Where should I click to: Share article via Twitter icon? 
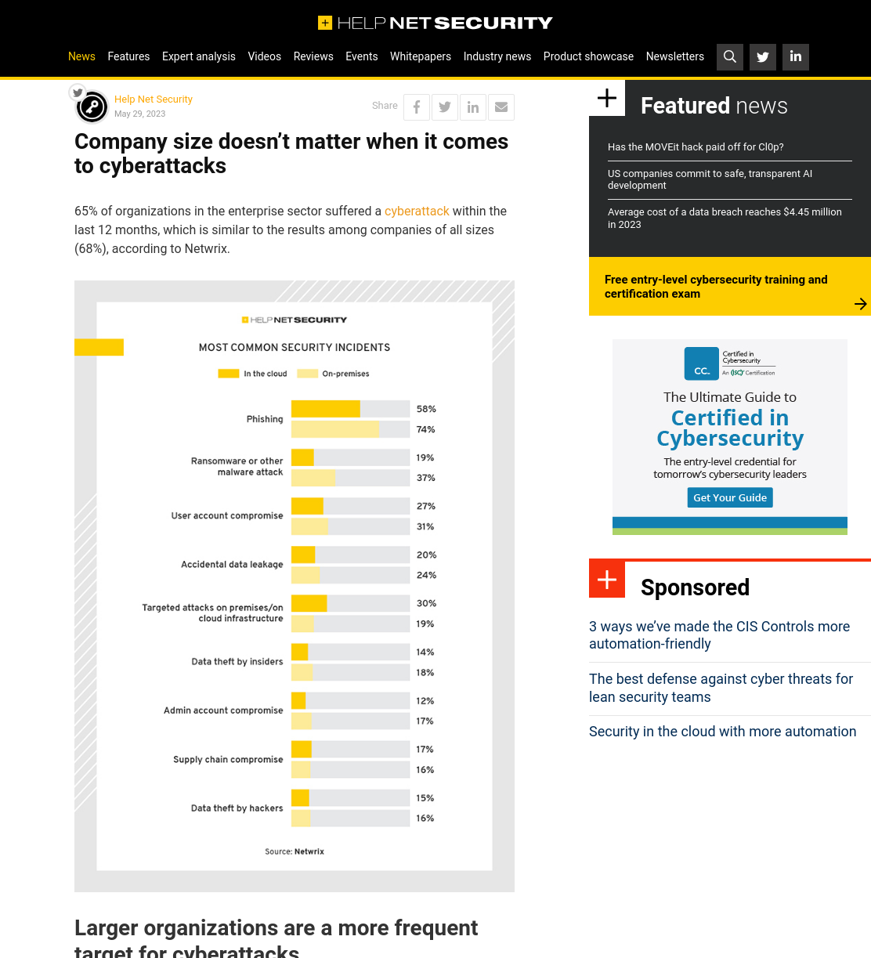pos(445,107)
